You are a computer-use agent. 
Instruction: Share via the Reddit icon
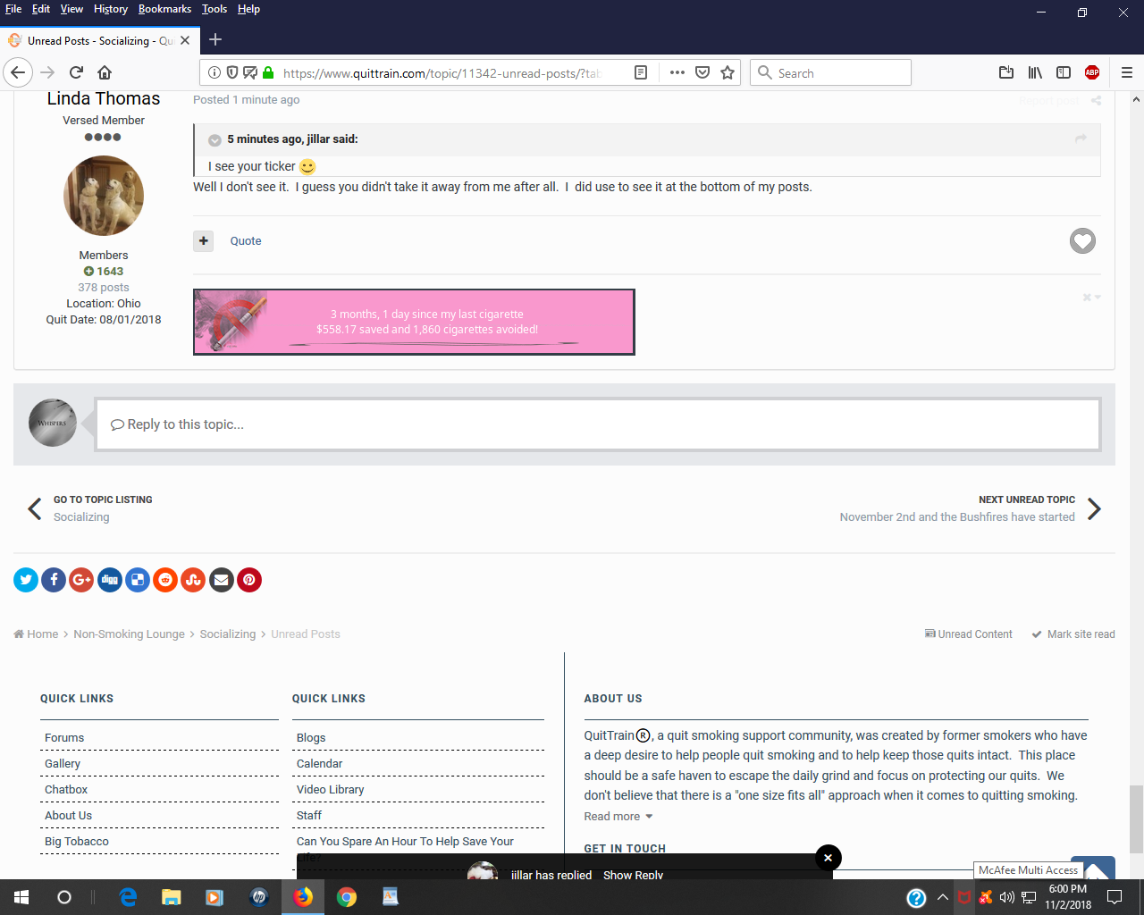[165, 580]
